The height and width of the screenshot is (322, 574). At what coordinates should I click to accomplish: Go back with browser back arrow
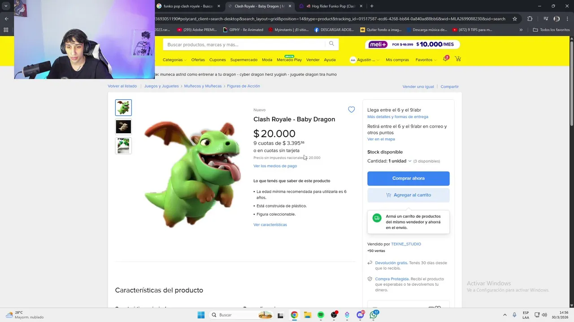(x=6, y=19)
